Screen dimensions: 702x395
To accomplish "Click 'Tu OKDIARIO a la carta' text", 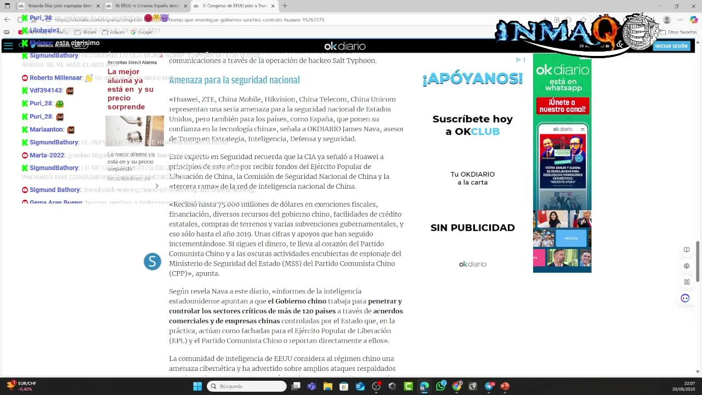I will [472, 178].
